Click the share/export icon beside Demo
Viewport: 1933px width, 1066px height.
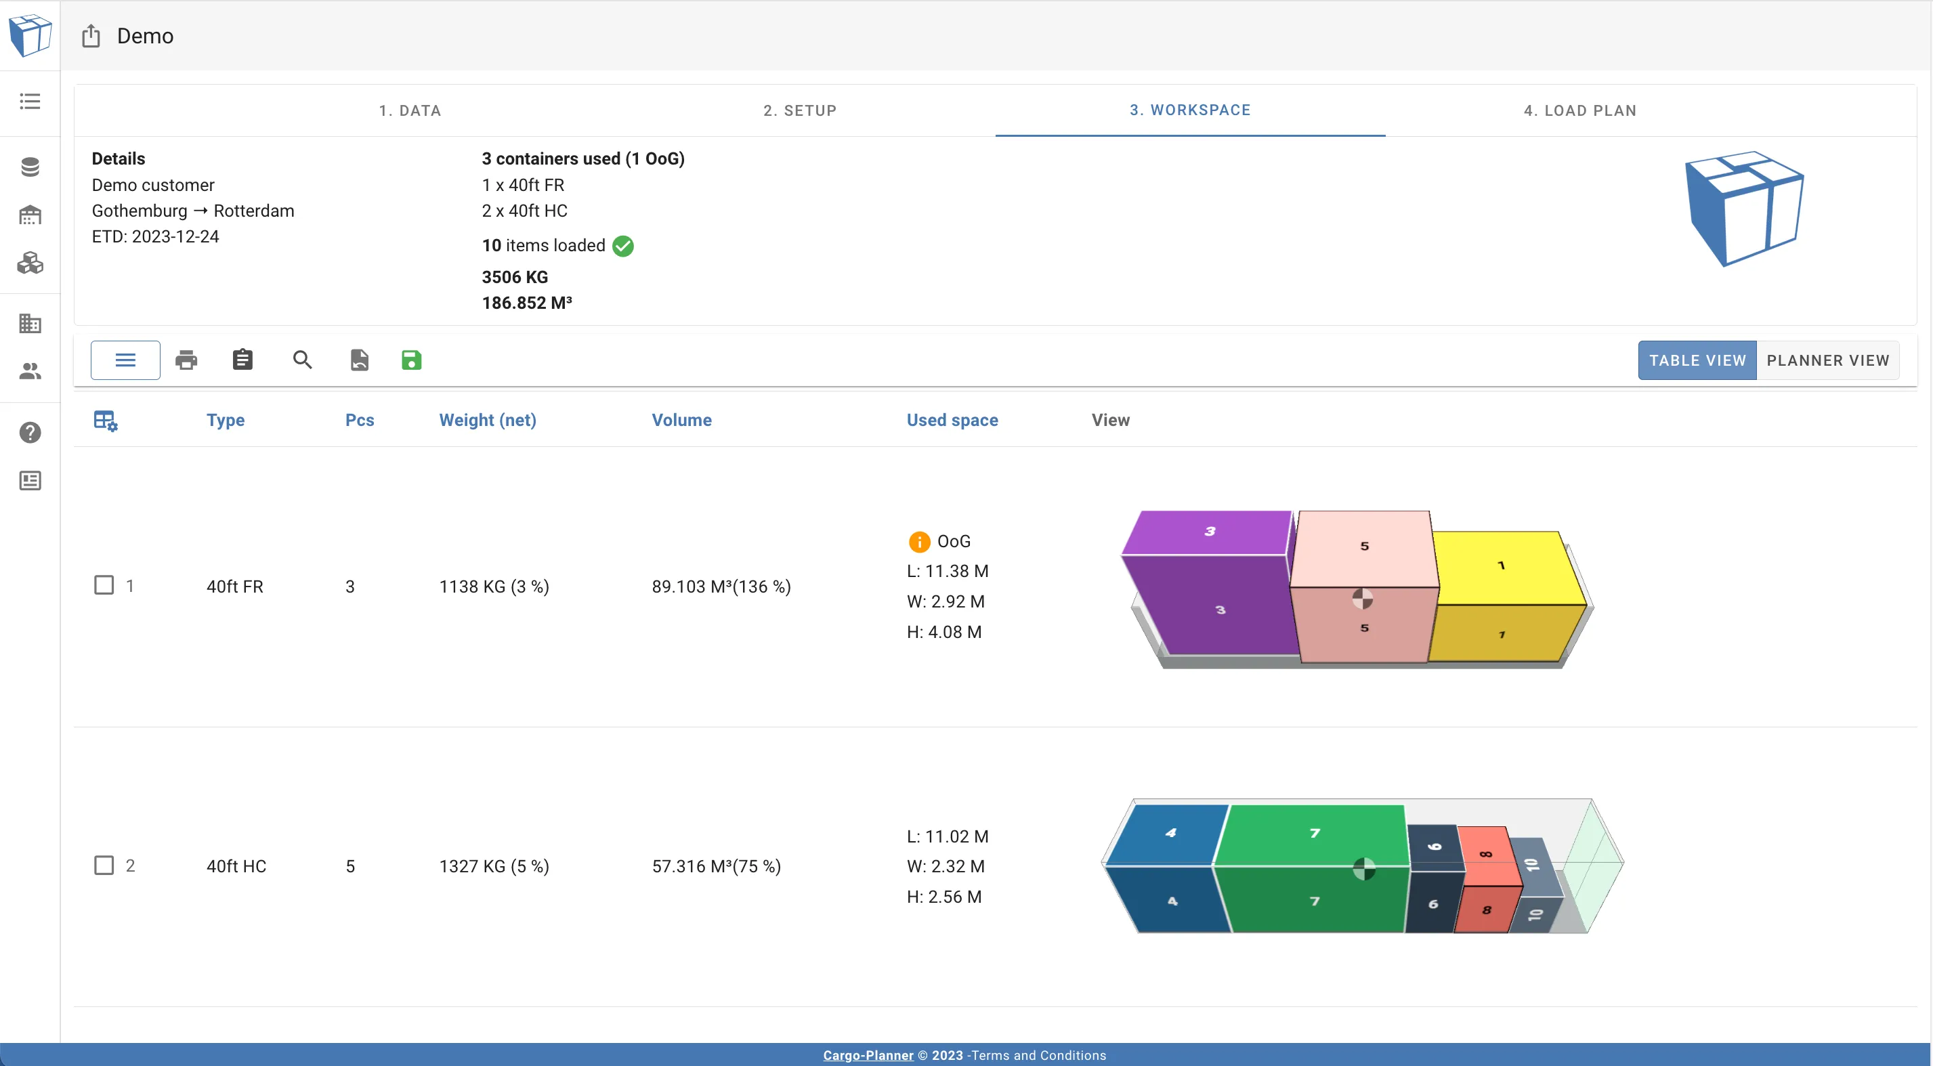[91, 36]
